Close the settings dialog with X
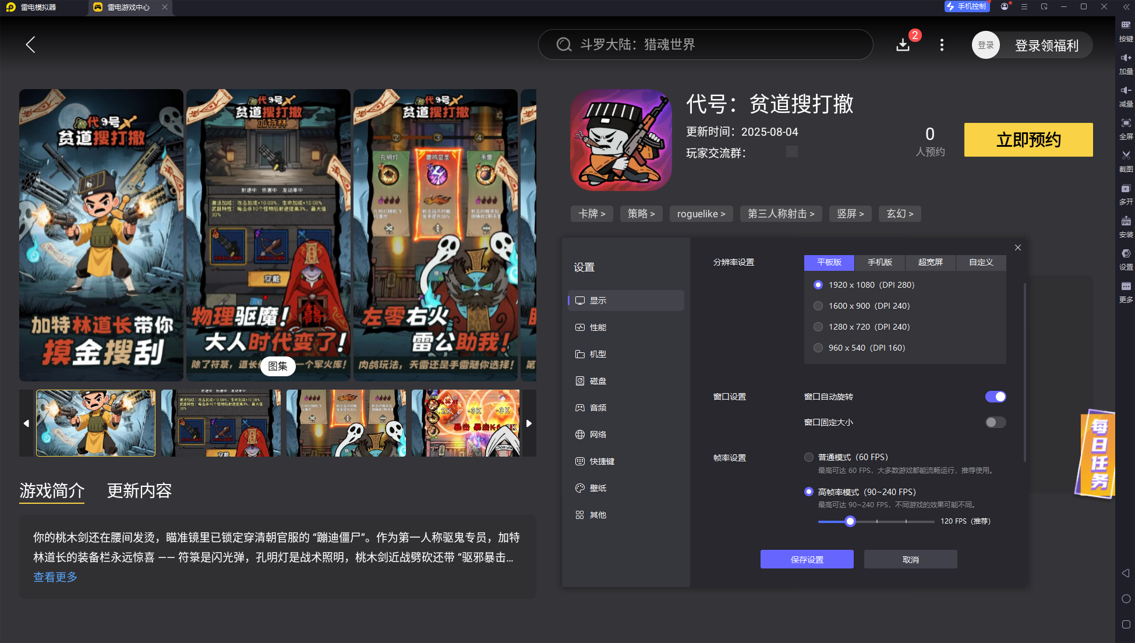1135x643 pixels. coord(1018,248)
